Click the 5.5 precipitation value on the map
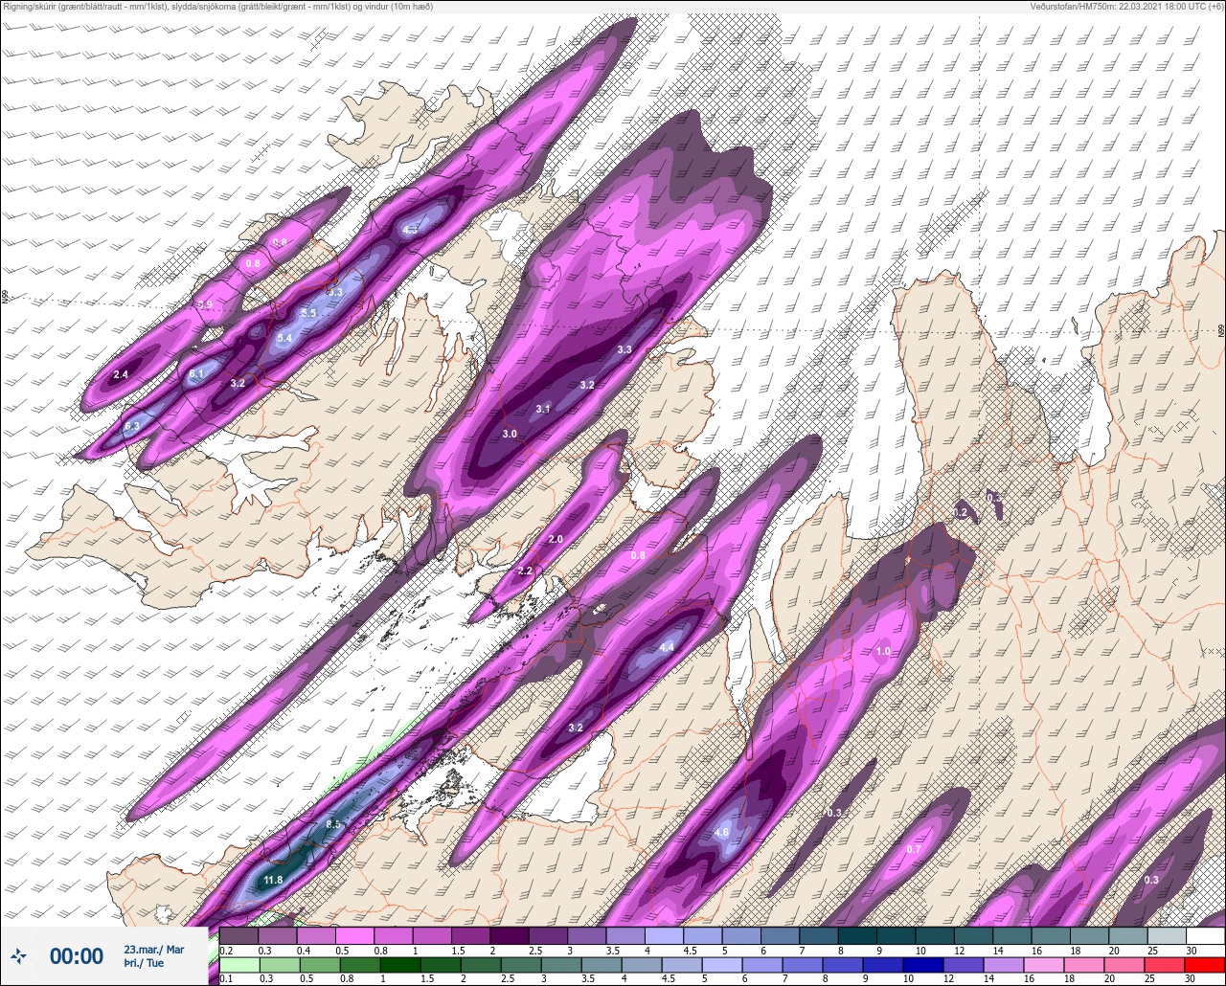 (x=308, y=313)
